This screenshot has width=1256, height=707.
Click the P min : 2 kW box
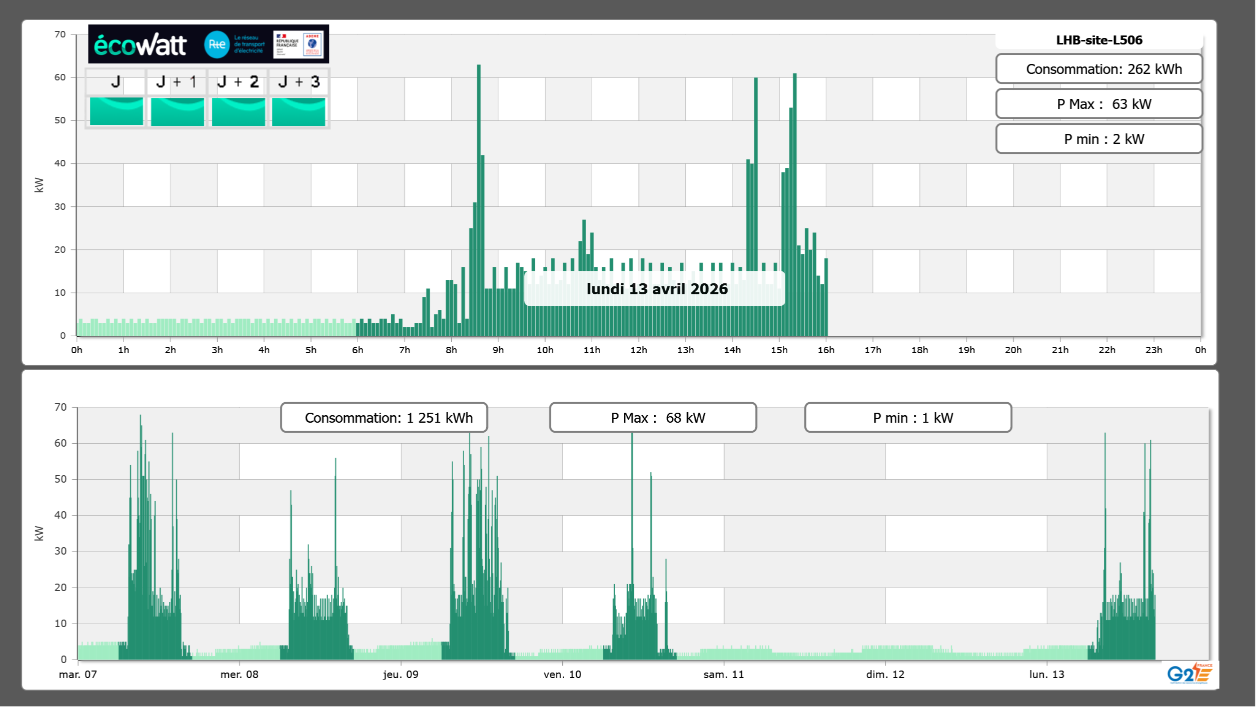click(1098, 139)
